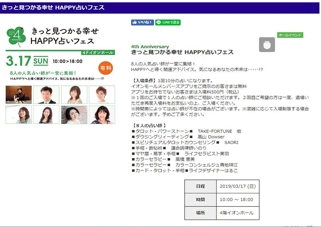The image size is (321, 227).
Task: Click the second photo in bottom row
Action: (46, 115)
